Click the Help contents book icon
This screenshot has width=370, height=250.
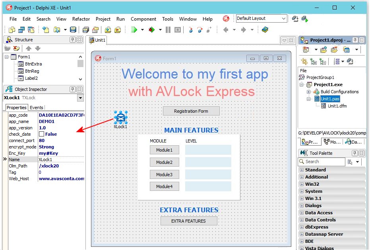coord(265,30)
